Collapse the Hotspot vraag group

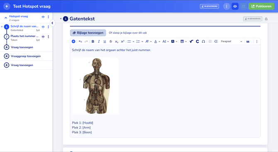coord(6,18)
